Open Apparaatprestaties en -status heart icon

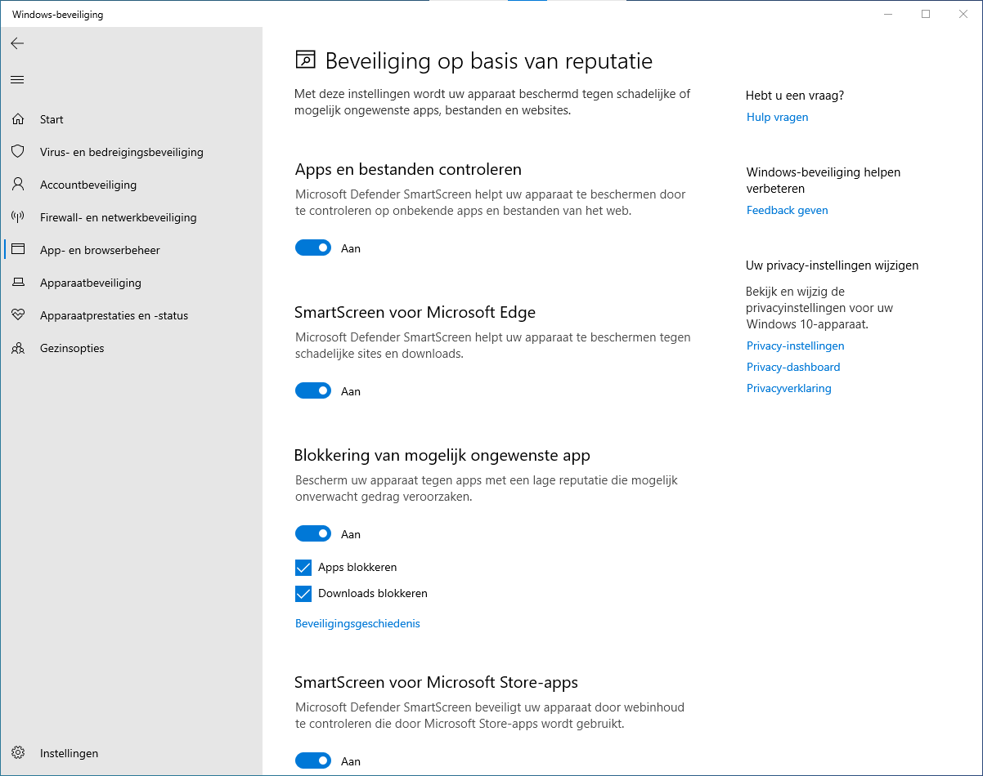pyautogui.click(x=18, y=315)
